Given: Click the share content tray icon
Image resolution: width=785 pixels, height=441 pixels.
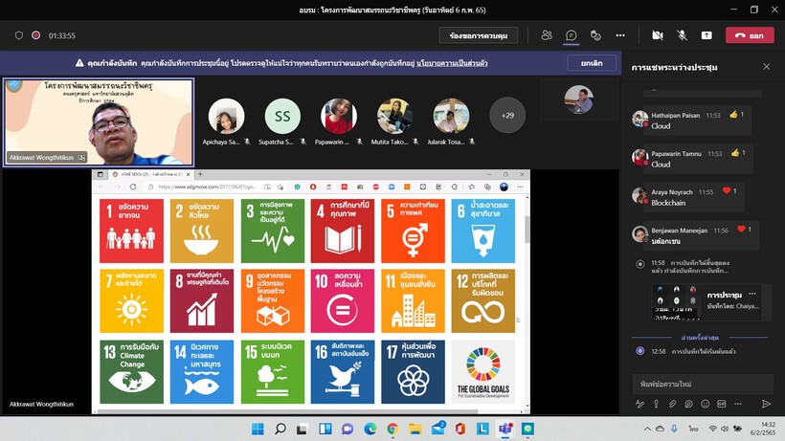Looking at the screenshot, I should click(x=706, y=35).
